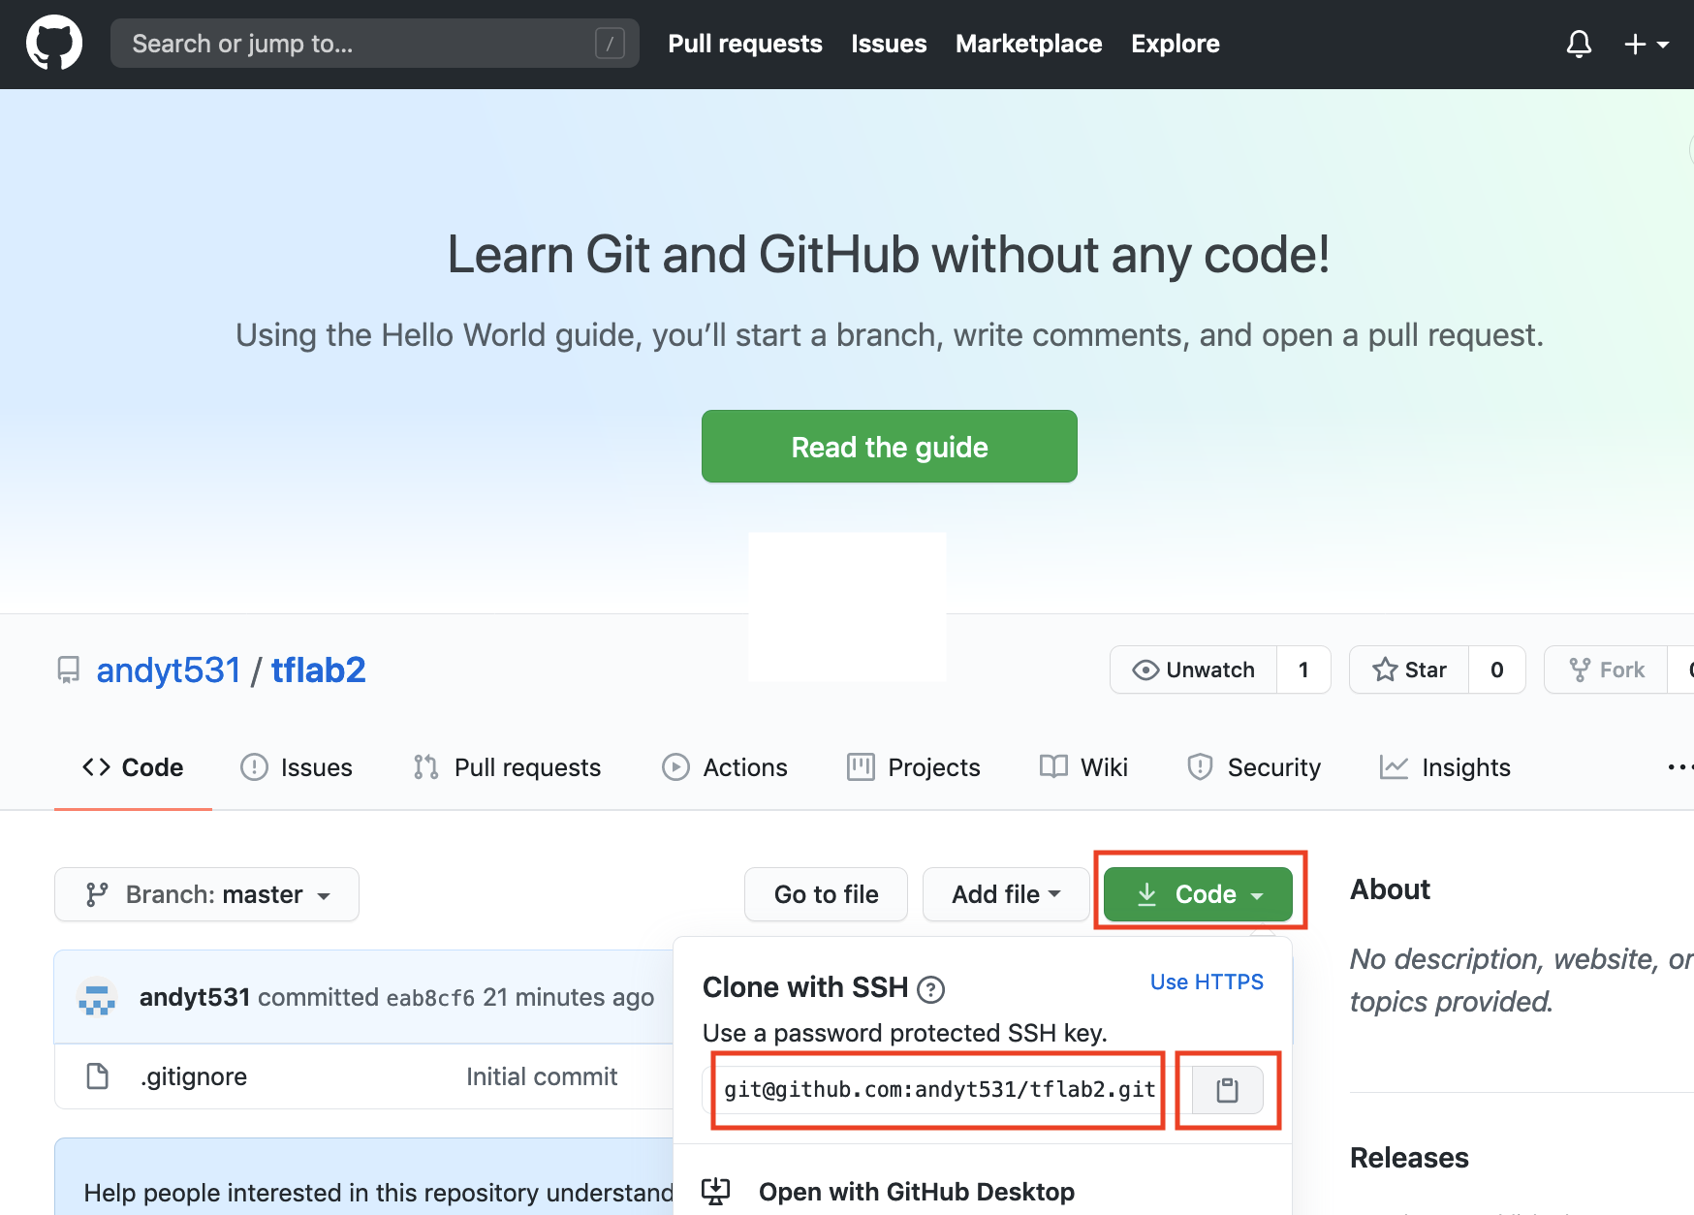Open the notifications bell

click(1579, 44)
